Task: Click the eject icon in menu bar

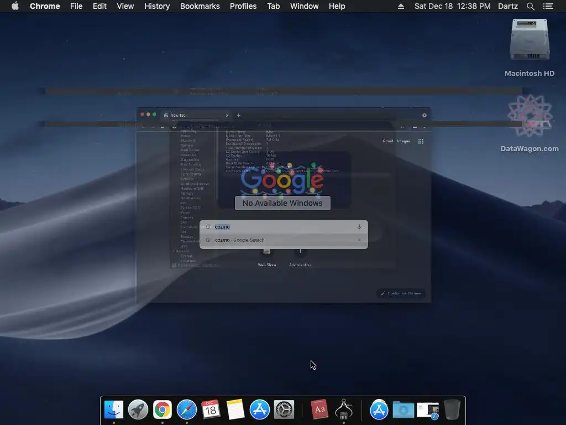Action: [401, 6]
